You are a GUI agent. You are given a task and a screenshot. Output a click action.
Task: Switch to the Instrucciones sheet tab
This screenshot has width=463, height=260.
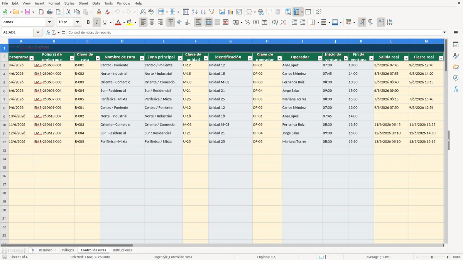tap(122, 250)
